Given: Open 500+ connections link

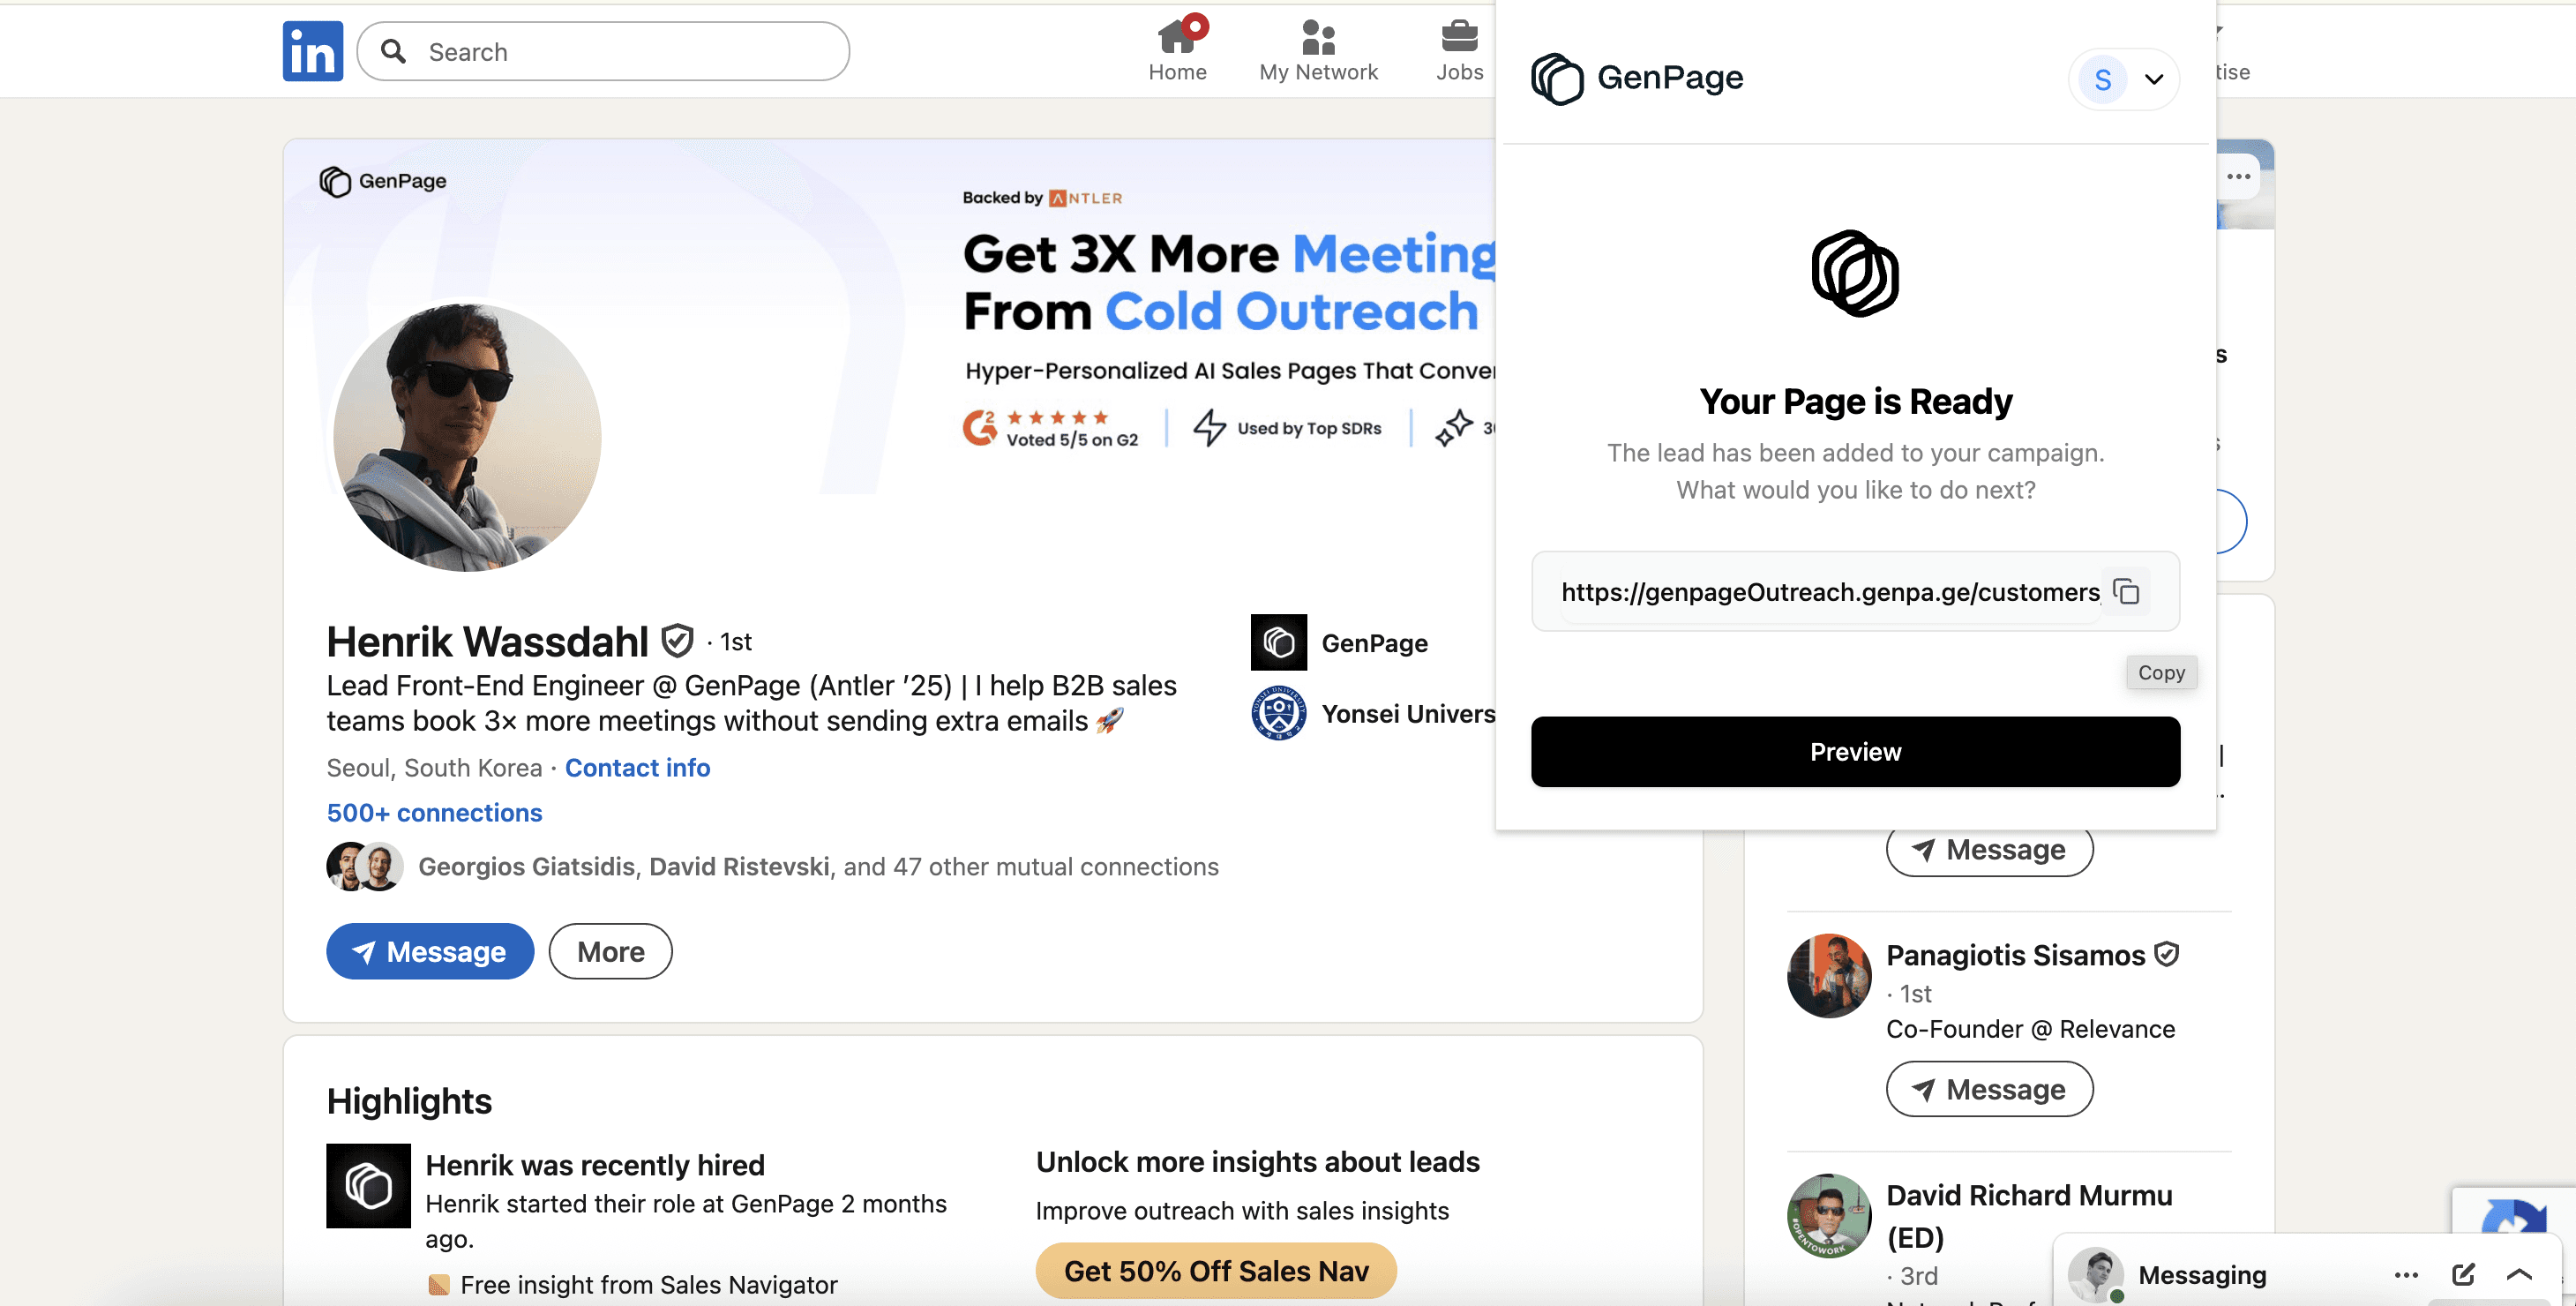Looking at the screenshot, I should (434, 812).
